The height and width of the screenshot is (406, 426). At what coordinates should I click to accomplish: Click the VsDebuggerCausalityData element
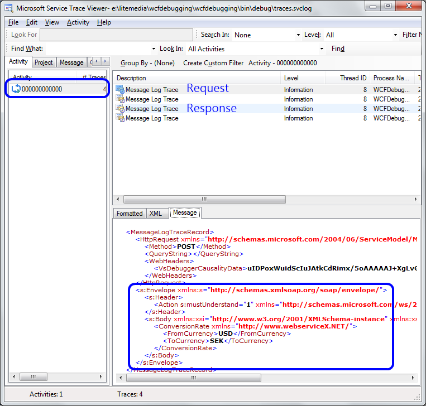[x=200, y=268]
